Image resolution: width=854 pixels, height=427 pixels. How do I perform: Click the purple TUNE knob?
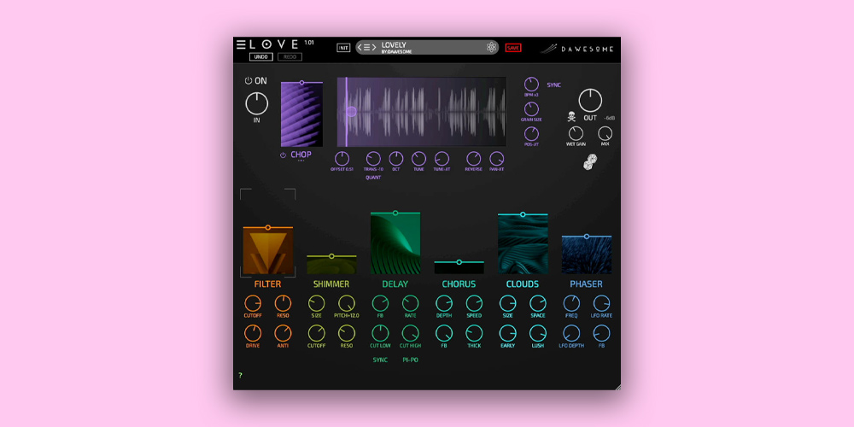418,159
